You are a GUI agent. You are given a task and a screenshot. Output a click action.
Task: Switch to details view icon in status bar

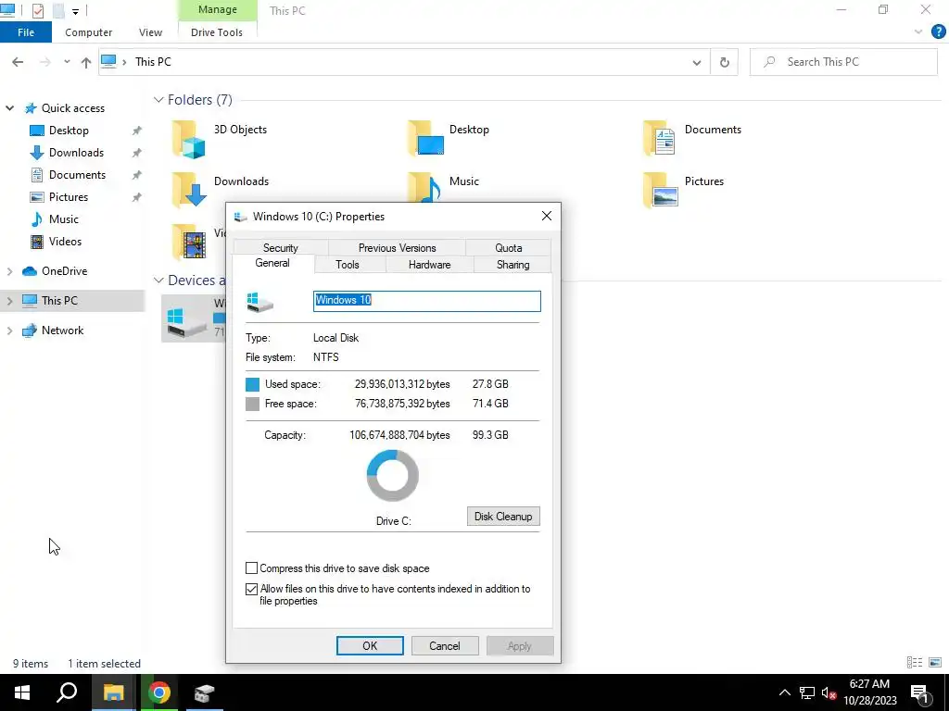915,663
